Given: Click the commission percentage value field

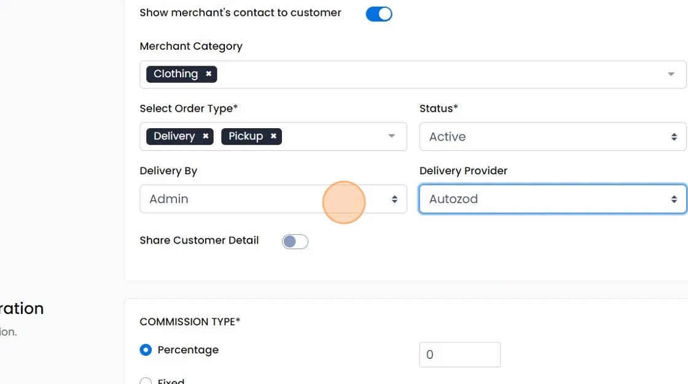Looking at the screenshot, I should [x=460, y=355].
